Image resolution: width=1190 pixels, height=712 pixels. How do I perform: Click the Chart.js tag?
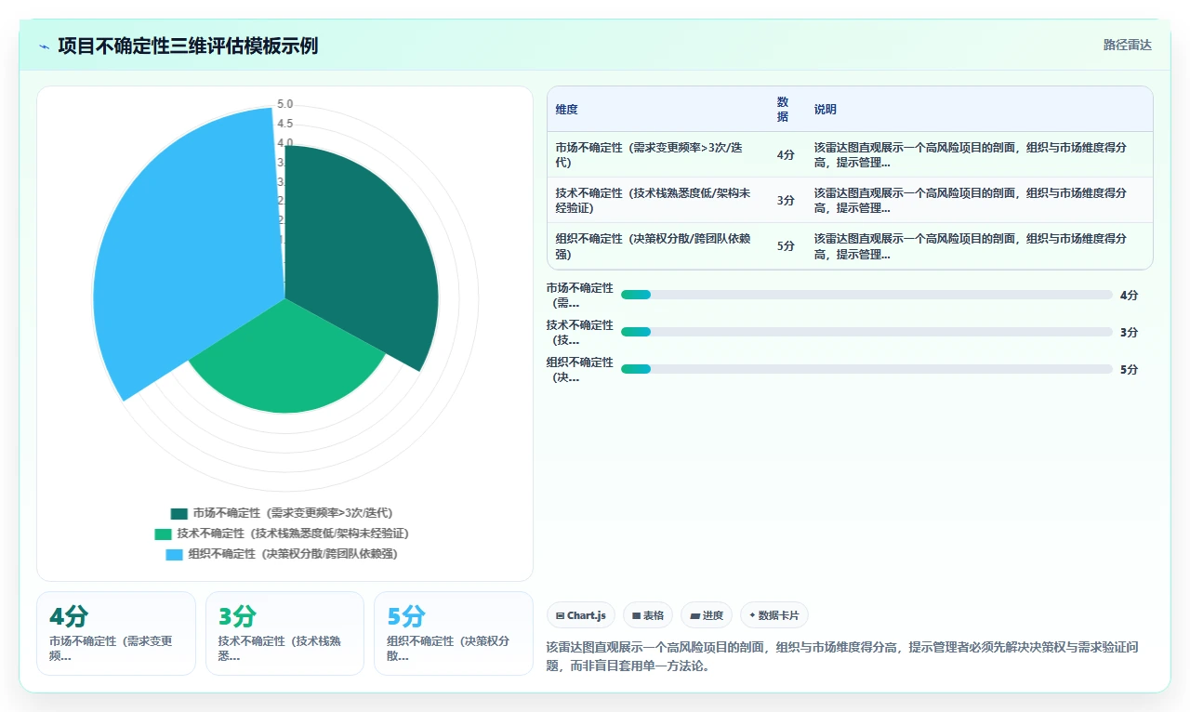click(x=581, y=615)
